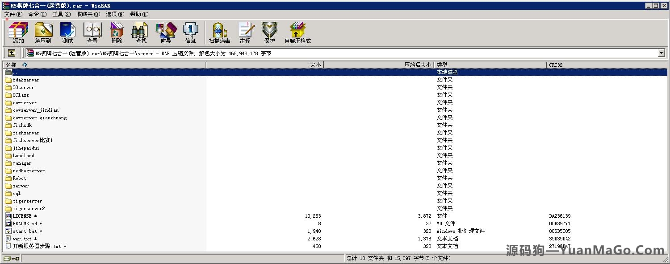Open the File (文件) menu
The height and width of the screenshot is (264, 670).
click(x=13, y=14)
